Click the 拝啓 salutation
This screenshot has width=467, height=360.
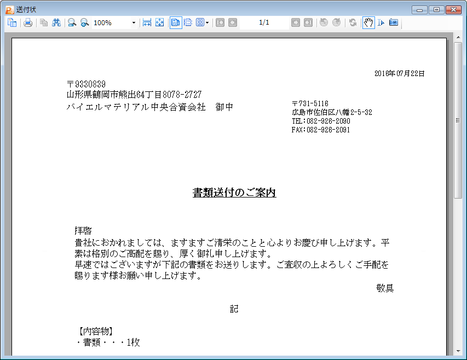click(x=83, y=230)
